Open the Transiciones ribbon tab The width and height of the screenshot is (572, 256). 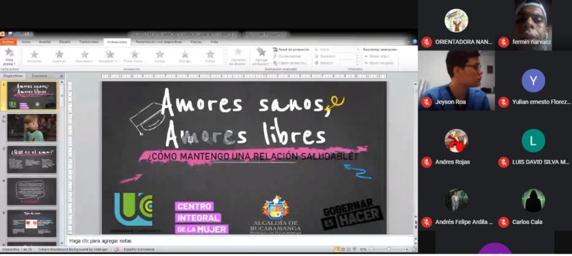(89, 42)
